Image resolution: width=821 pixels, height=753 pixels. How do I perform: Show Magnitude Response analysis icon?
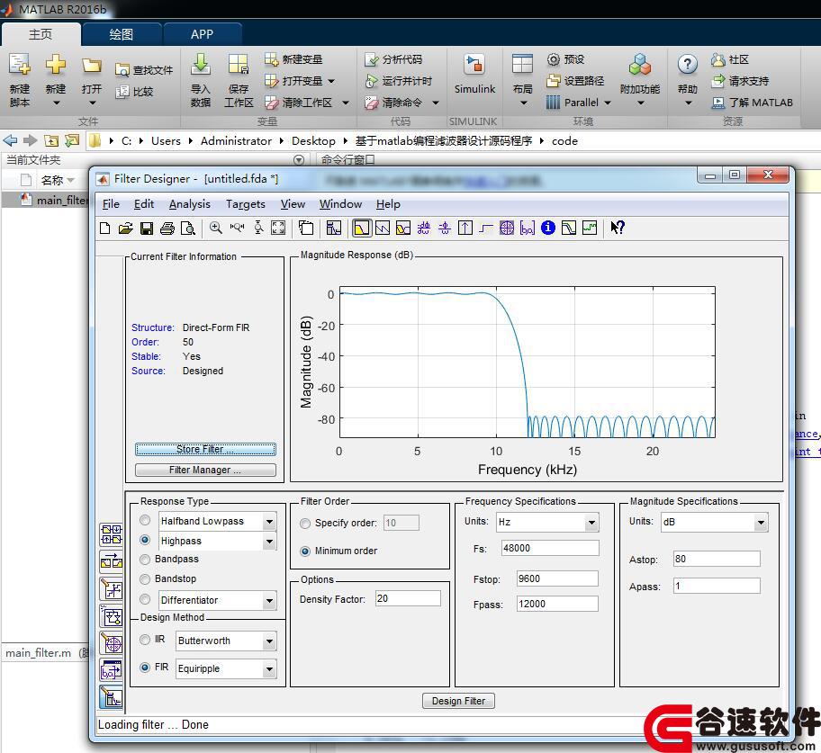click(362, 228)
